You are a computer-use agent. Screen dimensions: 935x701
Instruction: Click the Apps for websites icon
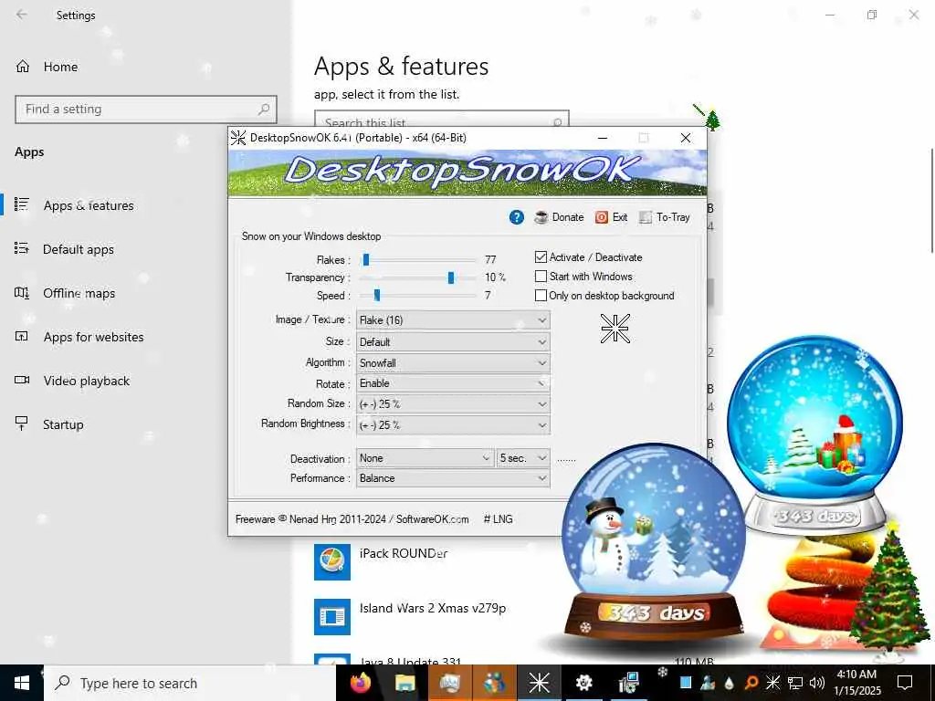coord(22,336)
